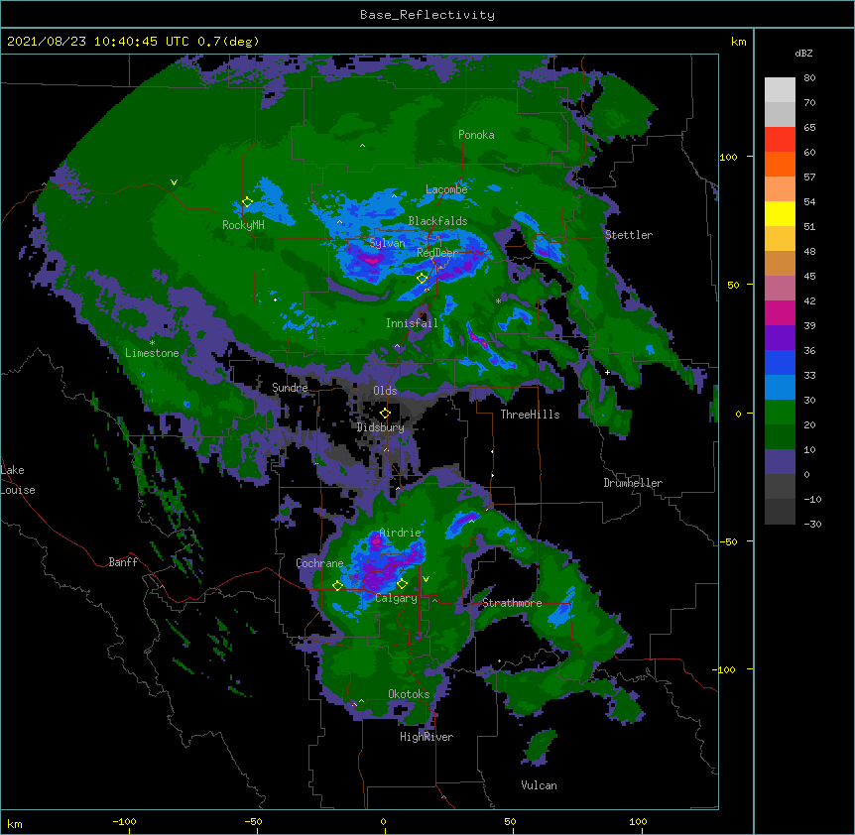This screenshot has width=855, height=835.
Task: Click the Ponoka city label
Action: pyautogui.click(x=476, y=135)
